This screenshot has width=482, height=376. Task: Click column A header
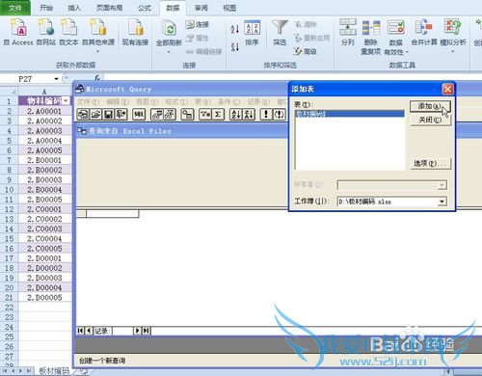tap(44, 92)
